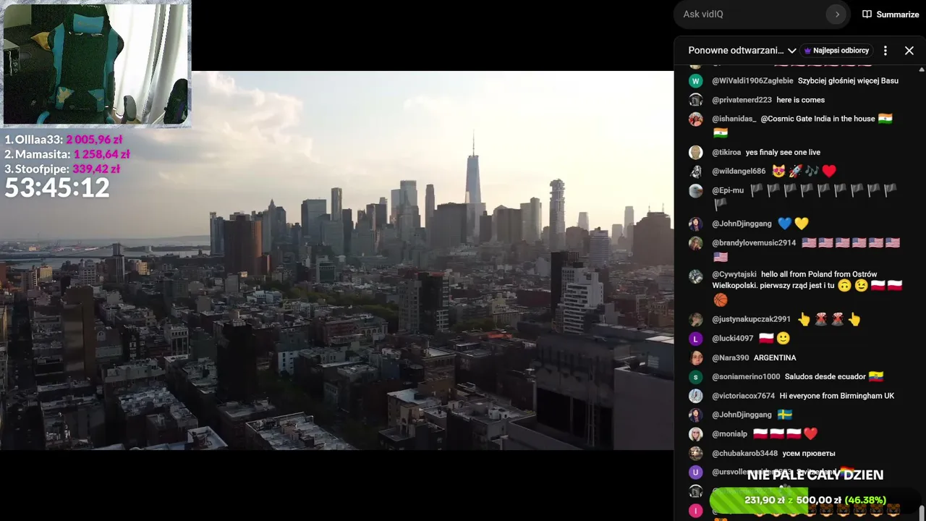
Task: Open avatar of @soniamerino1000
Action: click(696, 377)
